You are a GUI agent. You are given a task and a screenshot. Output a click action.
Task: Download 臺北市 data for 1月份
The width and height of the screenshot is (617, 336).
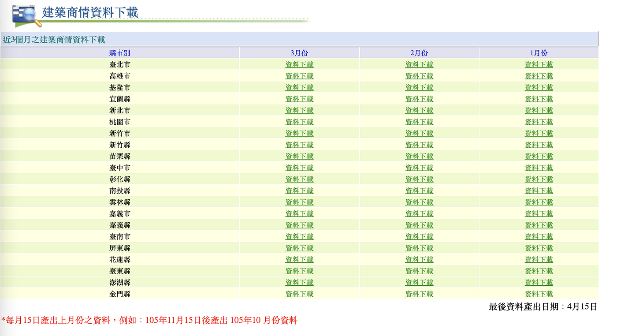tap(539, 64)
